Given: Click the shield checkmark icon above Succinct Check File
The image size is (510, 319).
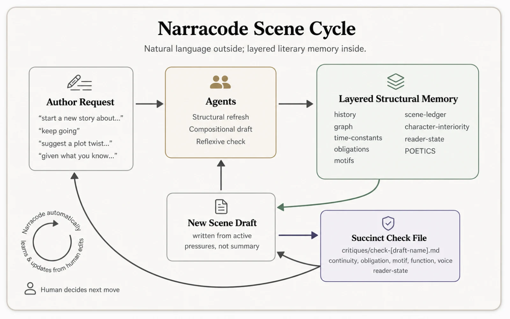Looking at the screenshot, I should tap(388, 223).
